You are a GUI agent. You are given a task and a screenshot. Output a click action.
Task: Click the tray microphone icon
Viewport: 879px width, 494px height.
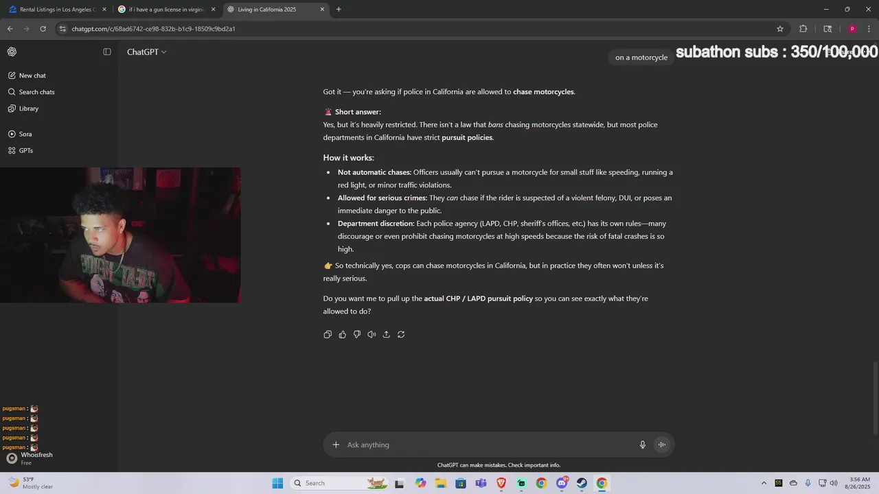808,483
